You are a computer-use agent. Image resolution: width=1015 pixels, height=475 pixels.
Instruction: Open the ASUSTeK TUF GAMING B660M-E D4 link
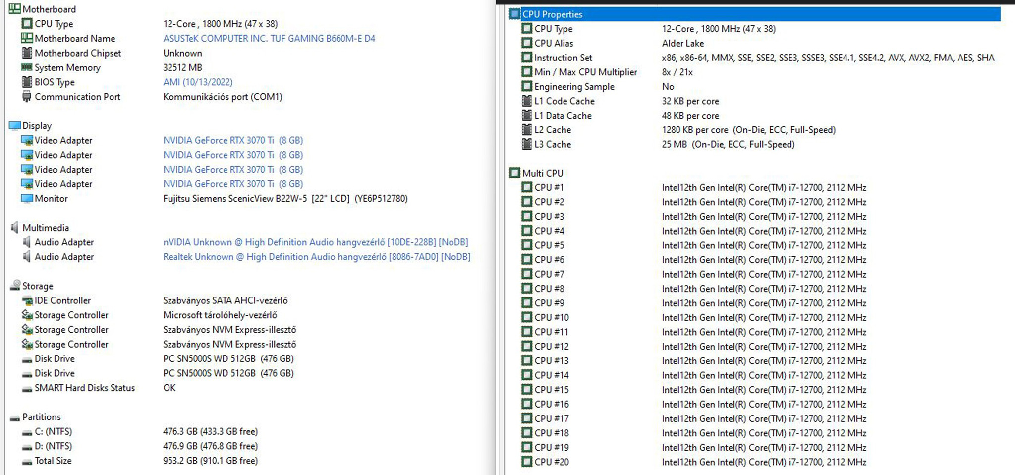(269, 38)
